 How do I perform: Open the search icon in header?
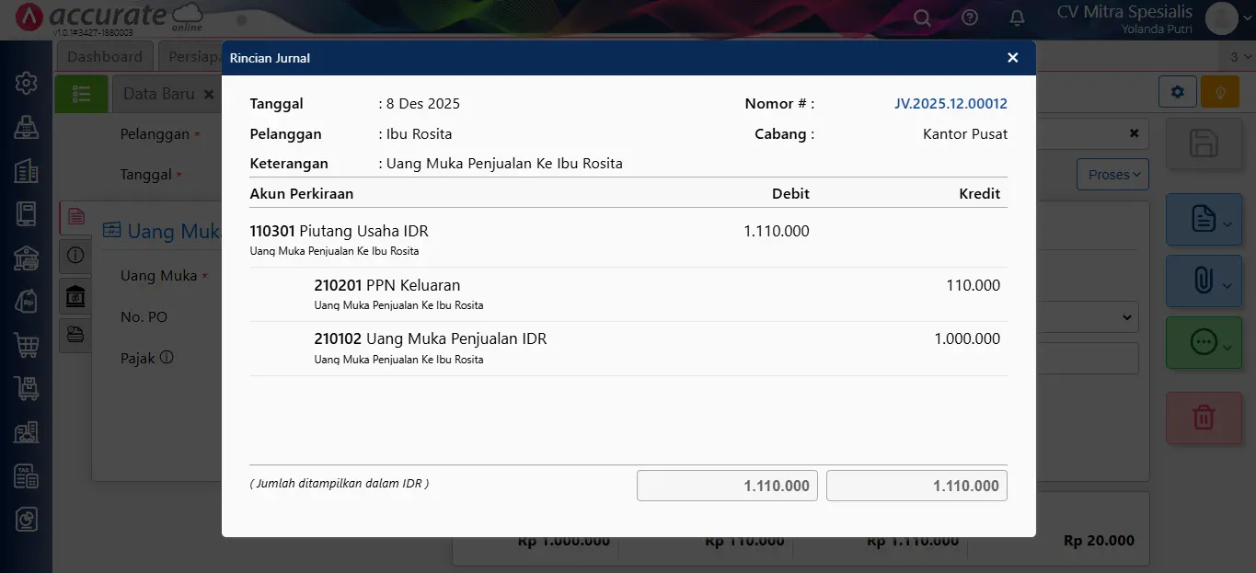pos(922,18)
